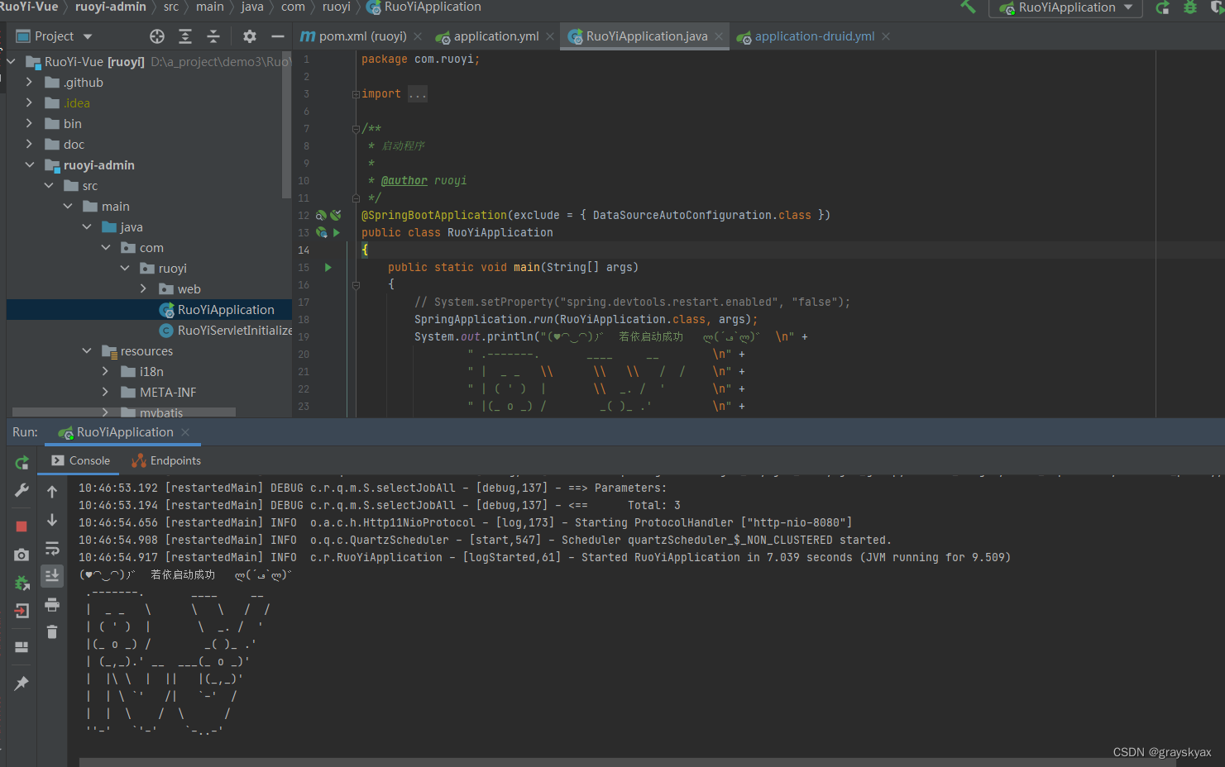1225x767 pixels.
Task: Open the Endpoints tab
Action: 166,461
